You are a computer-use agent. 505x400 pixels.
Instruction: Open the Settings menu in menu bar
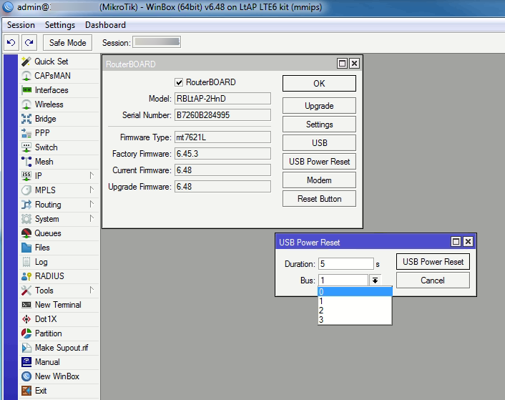pyautogui.click(x=60, y=25)
